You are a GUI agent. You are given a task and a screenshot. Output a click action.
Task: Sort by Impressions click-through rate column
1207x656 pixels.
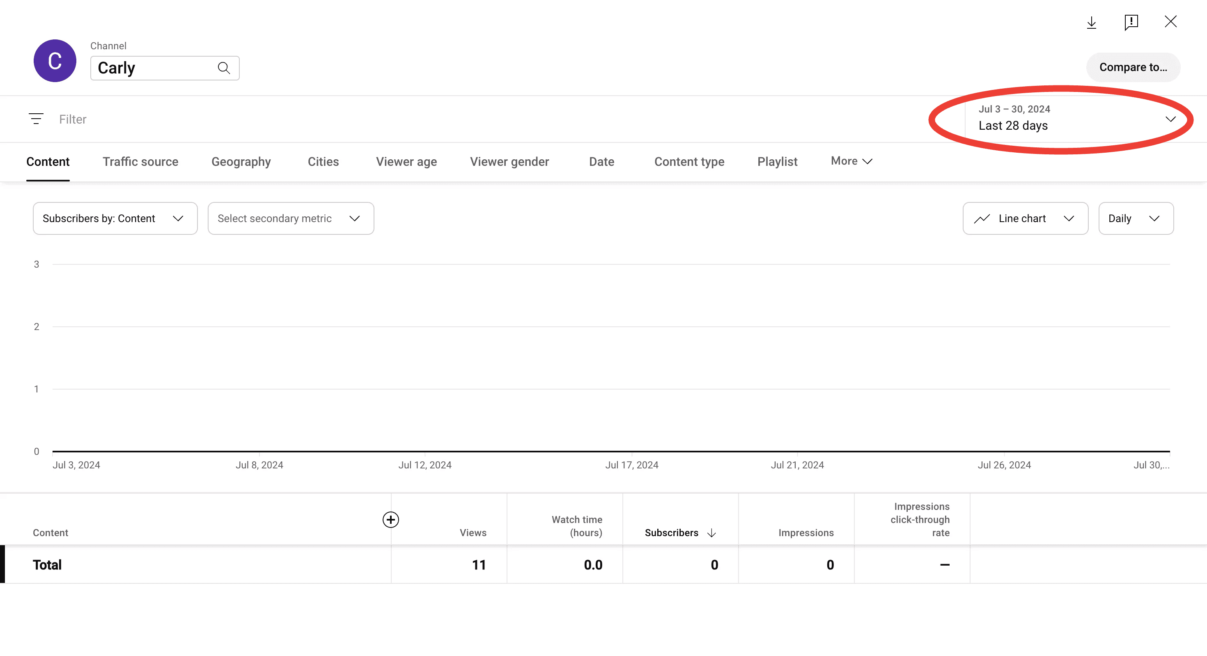[x=920, y=520]
